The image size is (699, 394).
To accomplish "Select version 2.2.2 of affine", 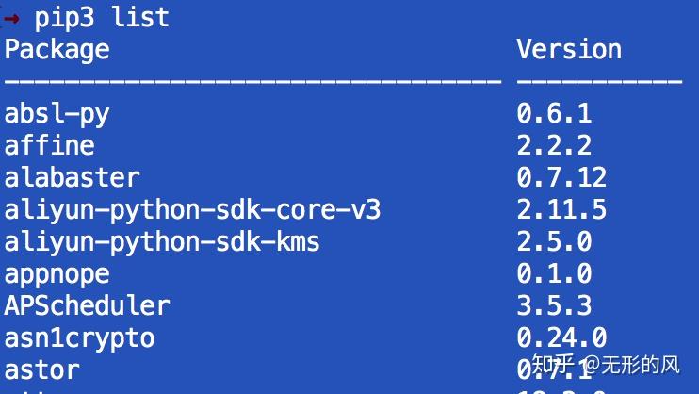I will [x=554, y=146].
